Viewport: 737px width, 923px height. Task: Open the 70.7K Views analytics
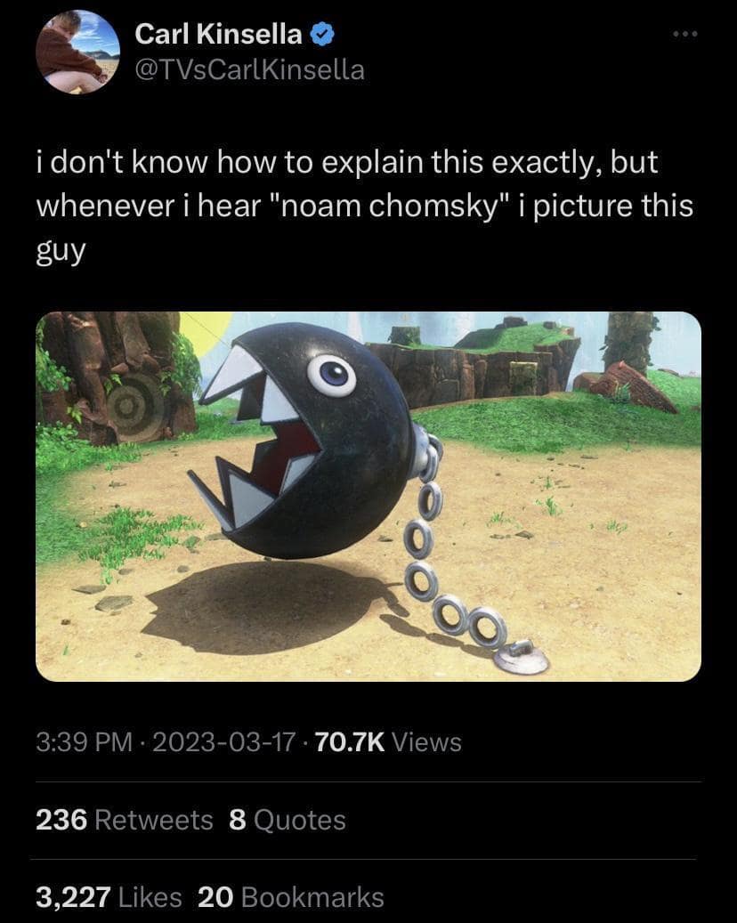pos(388,741)
